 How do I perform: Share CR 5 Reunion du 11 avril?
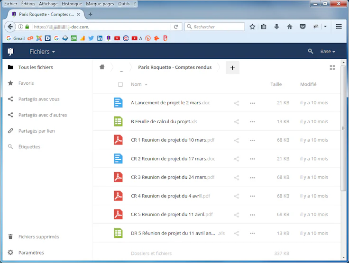[x=236, y=215]
